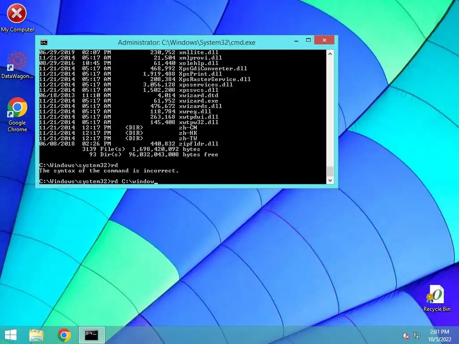Viewport: 459px width, 344px height.
Task: Click the xolehlp.dll listing line
Action: pos(129,63)
